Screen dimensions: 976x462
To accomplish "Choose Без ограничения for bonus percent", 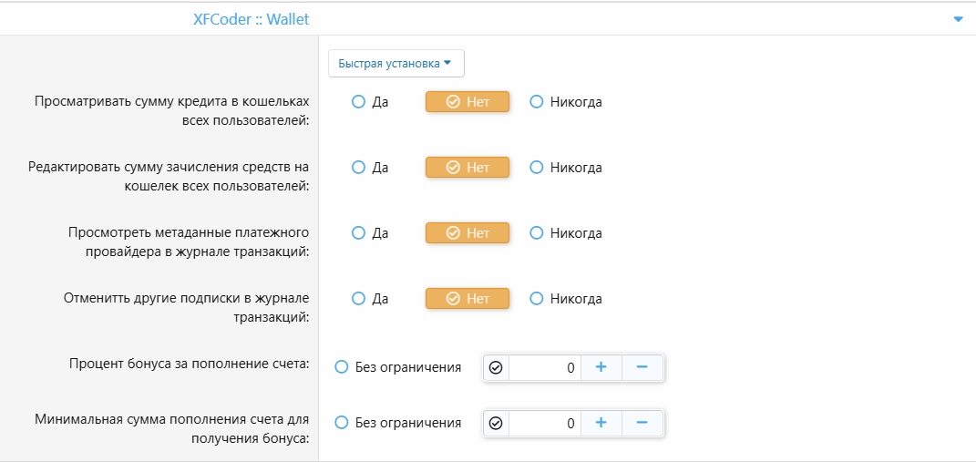I will (343, 367).
